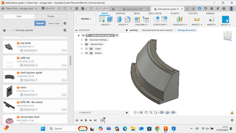Switch to the People tab

click(x=51, y=16)
